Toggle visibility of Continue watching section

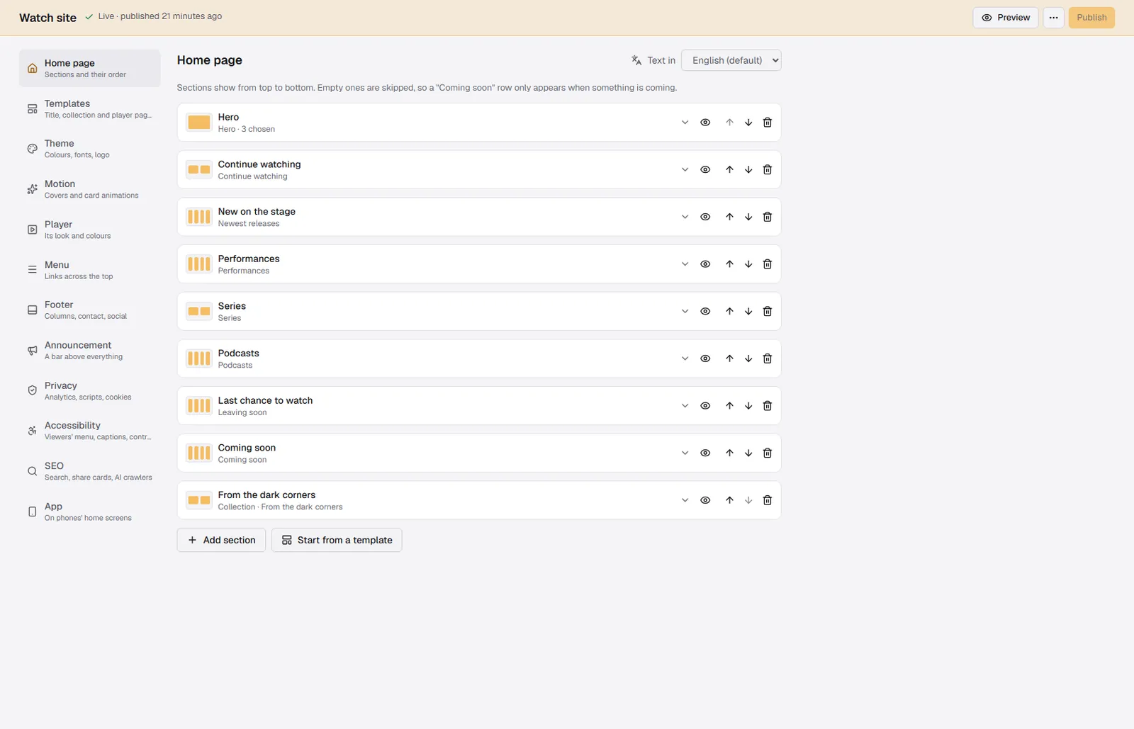(x=705, y=170)
